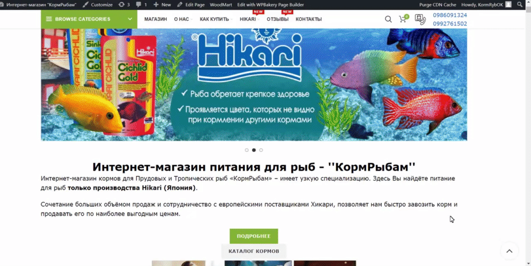The image size is (531, 266).
Task: Expand the HIKARI menu
Action: tap(249, 19)
